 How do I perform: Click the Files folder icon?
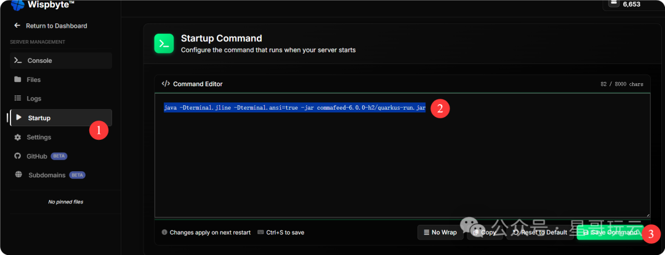point(18,79)
